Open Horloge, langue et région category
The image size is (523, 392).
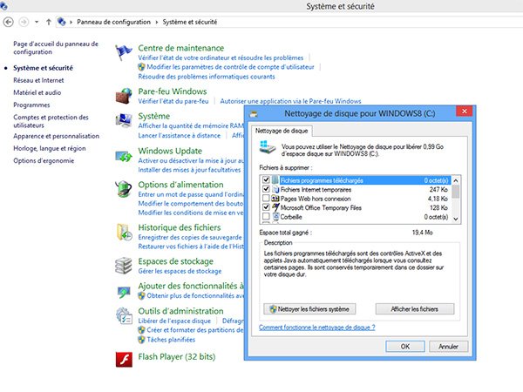click(50, 148)
